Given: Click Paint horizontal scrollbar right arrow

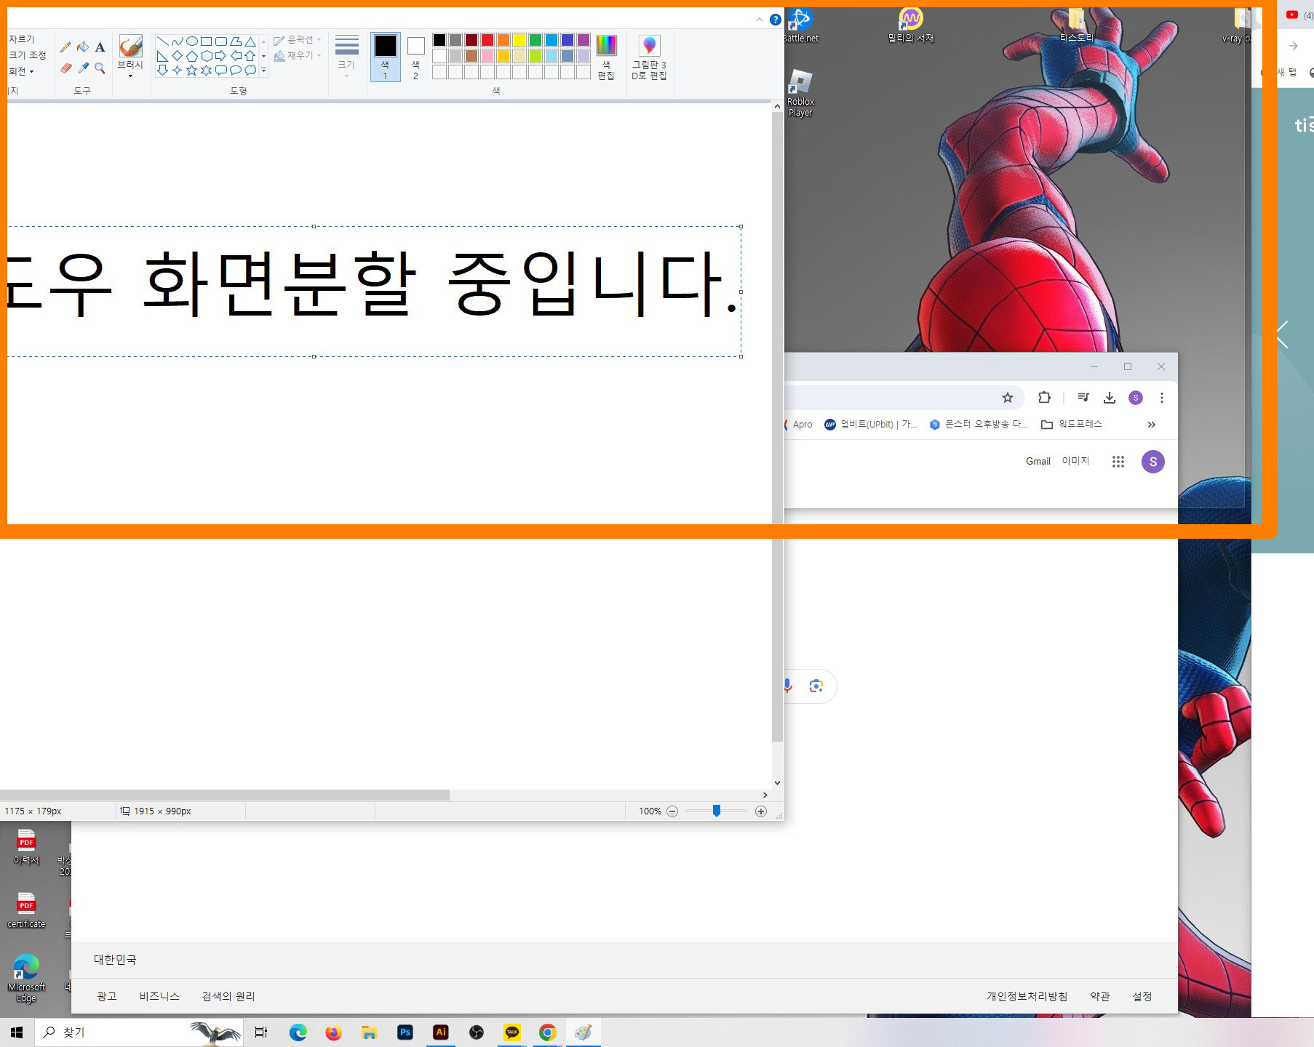Looking at the screenshot, I should coord(765,795).
